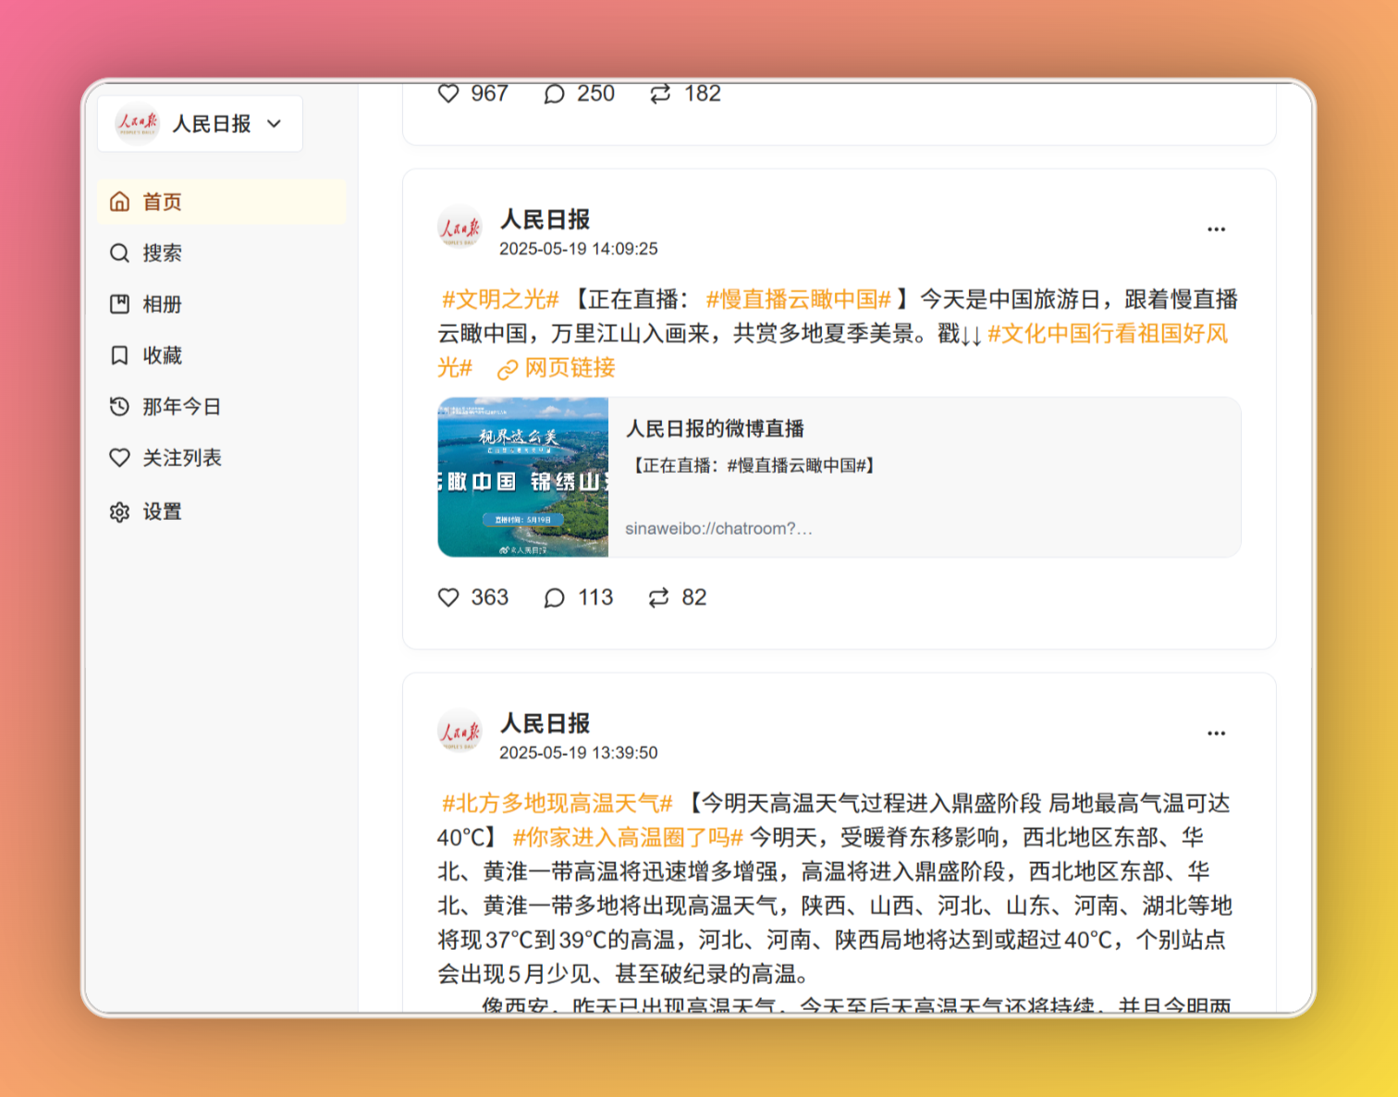Click the like count 363
1398x1097 pixels.
click(490, 598)
